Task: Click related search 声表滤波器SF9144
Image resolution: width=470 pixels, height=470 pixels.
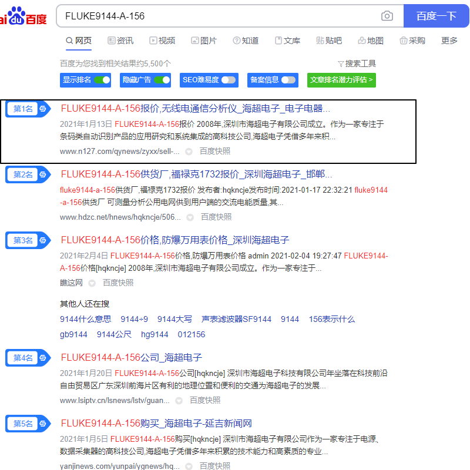Action: click(237, 319)
